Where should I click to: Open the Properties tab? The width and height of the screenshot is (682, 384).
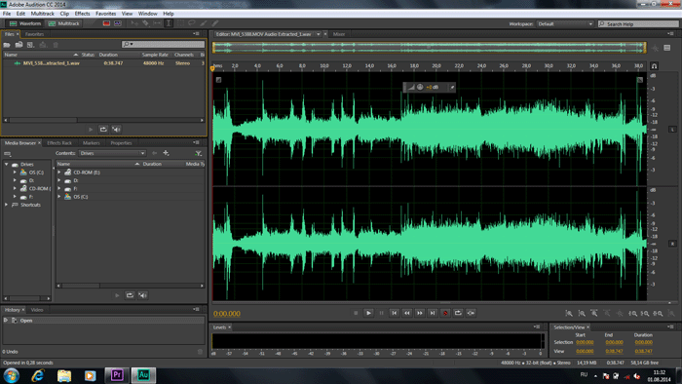point(121,142)
